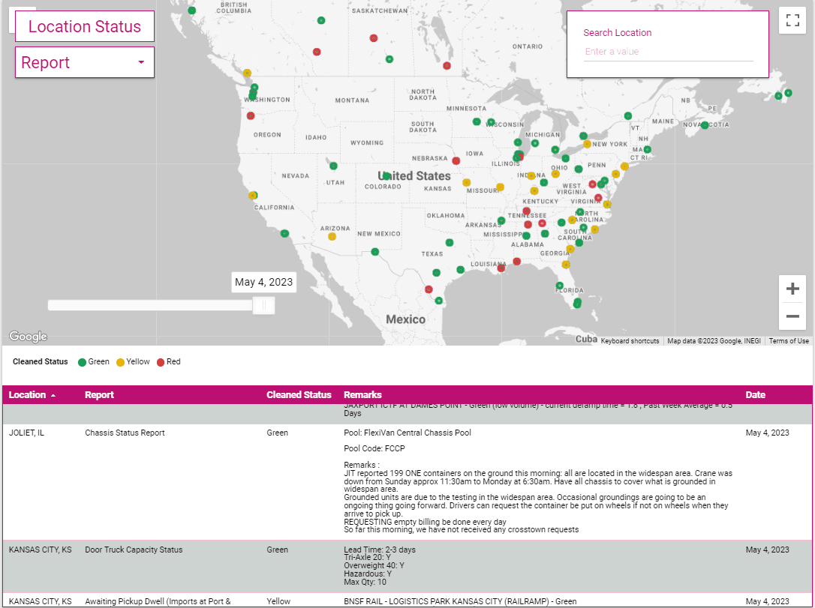
Task: Click the green marker in southern California
Action: (284, 234)
